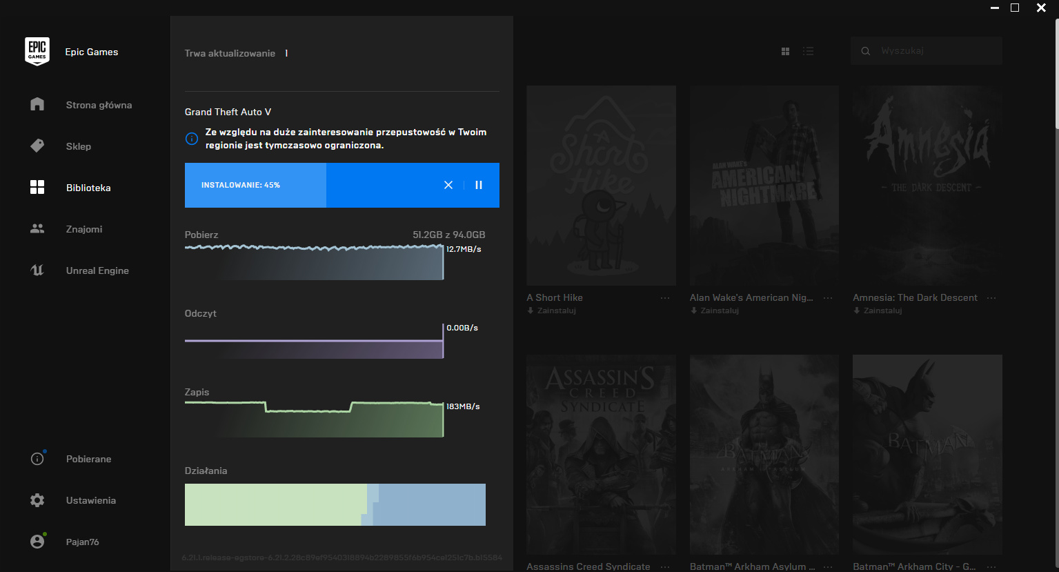Image resolution: width=1059 pixels, height=572 pixels.
Task: Click the Działania activity bar
Action: click(335, 504)
